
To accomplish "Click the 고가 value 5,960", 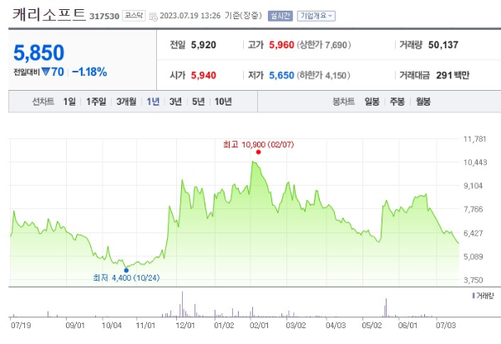I will coord(281,45).
